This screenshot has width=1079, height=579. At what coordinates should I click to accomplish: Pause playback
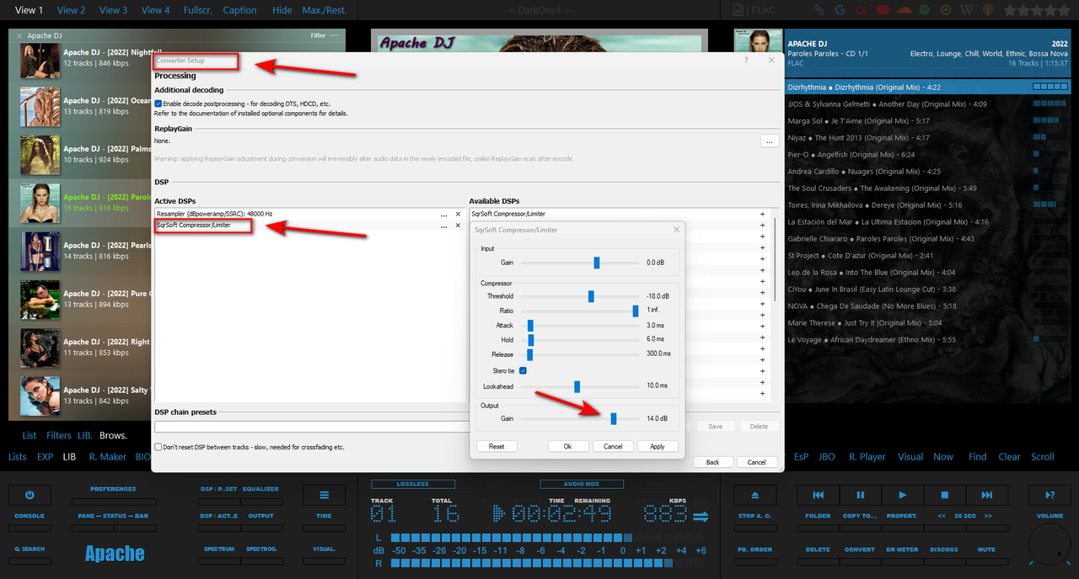click(x=860, y=496)
